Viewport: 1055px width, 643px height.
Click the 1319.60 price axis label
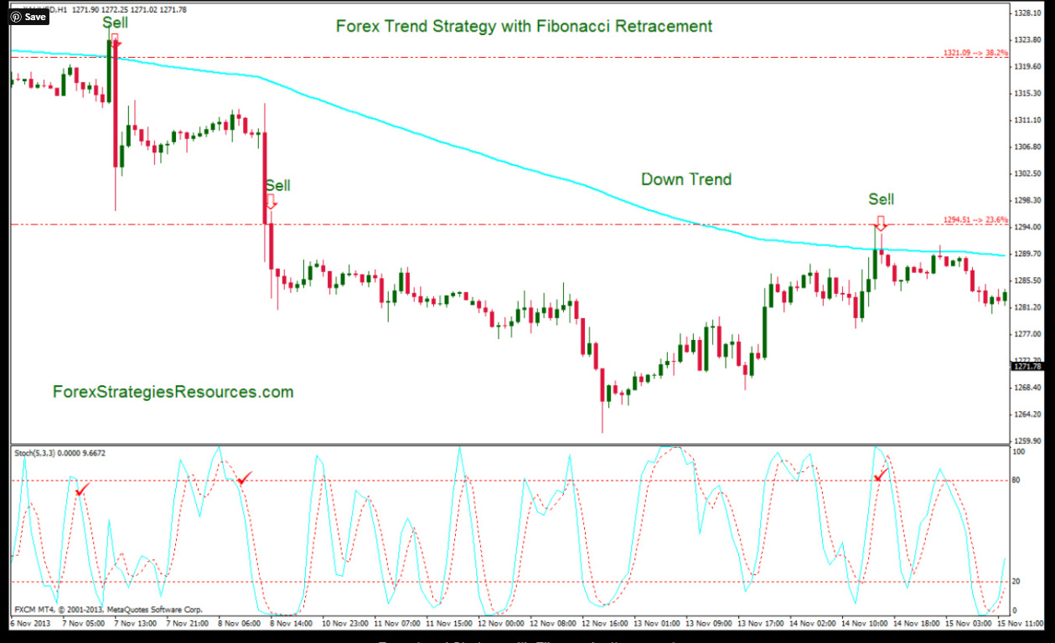[x=1027, y=67]
